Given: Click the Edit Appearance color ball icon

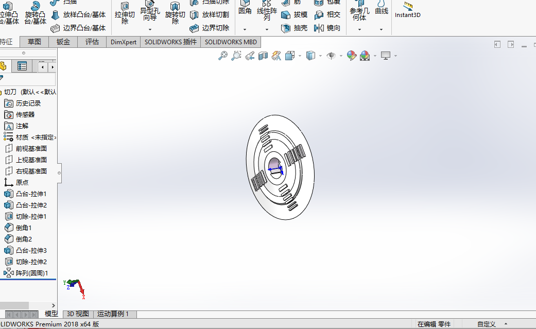Looking at the screenshot, I should click(x=352, y=56).
